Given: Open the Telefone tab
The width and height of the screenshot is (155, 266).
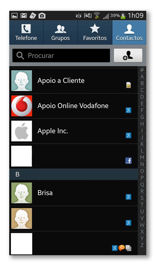Looking at the screenshot, I should coord(26,32).
